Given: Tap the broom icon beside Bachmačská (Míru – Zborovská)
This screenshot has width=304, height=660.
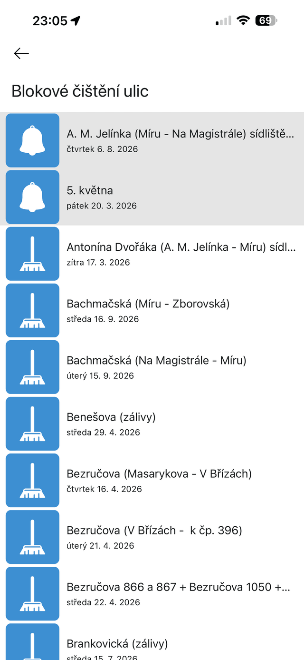Looking at the screenshot, I should tap(32, 310).
